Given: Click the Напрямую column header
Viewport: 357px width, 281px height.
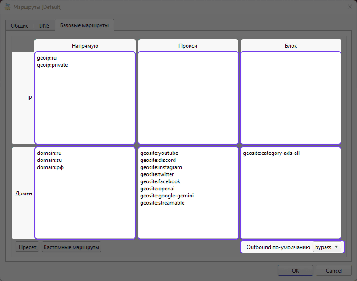Looking at the screenshot, I should [85, 46].
